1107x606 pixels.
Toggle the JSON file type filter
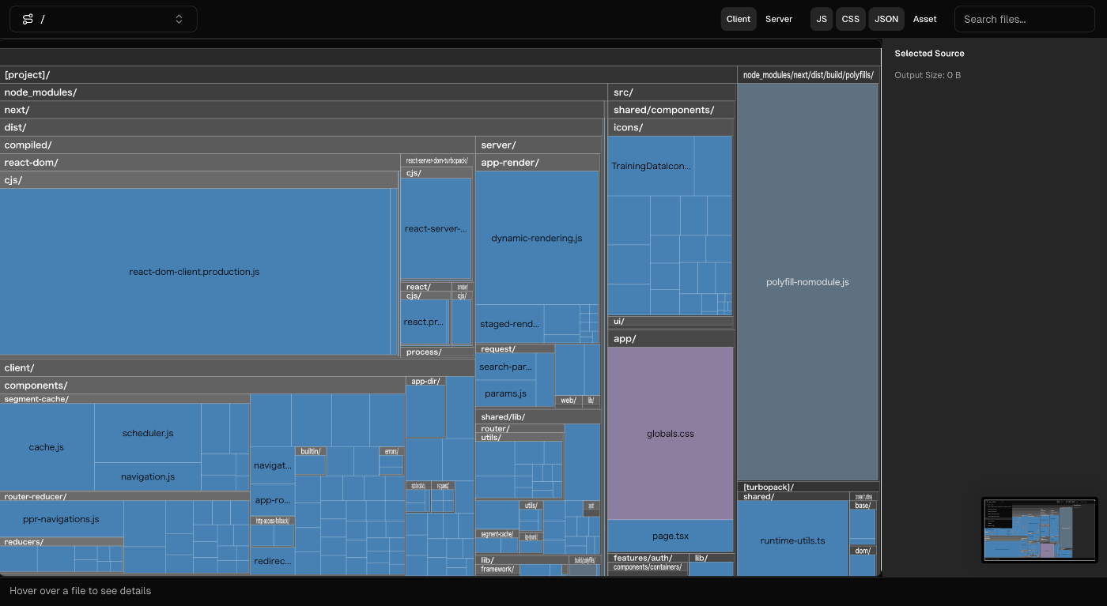(886, 19)
